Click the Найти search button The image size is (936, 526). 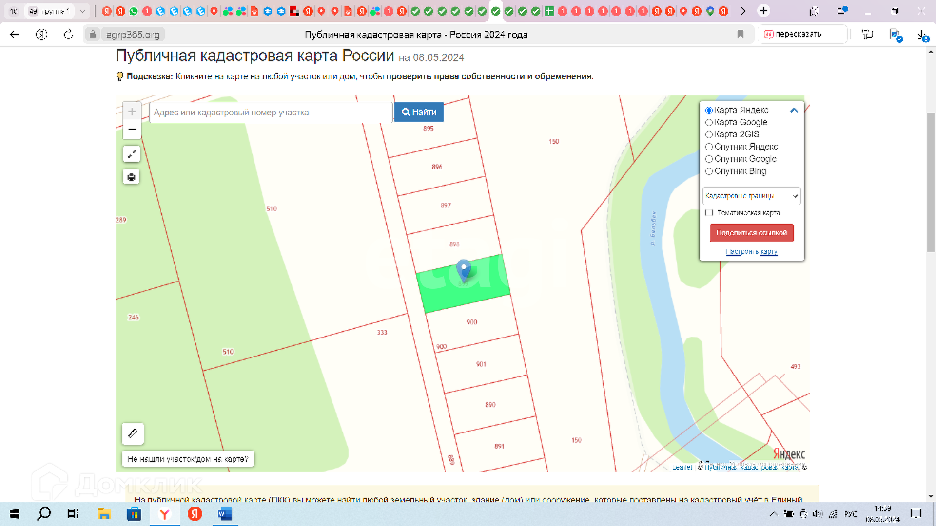tap(419, 112)
